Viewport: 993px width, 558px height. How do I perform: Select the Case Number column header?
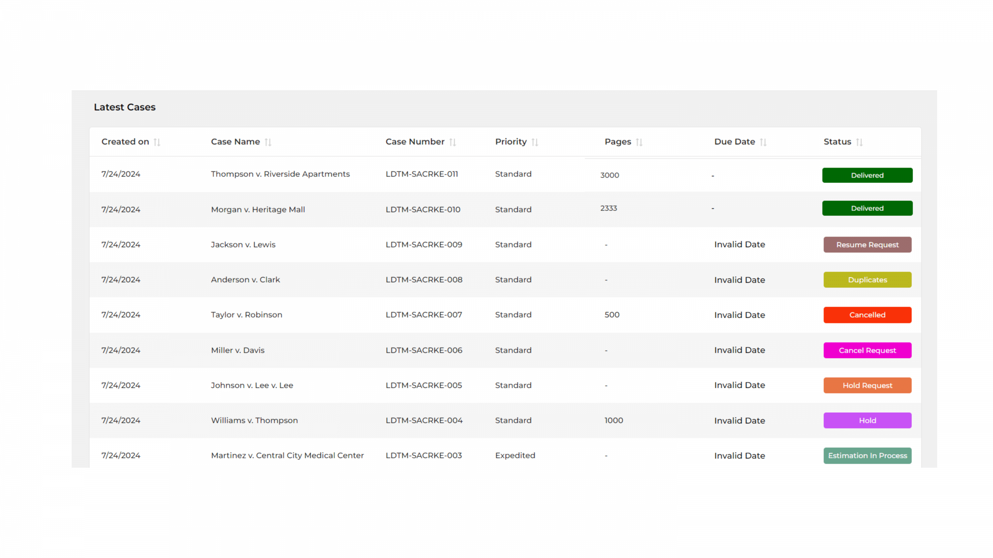tap(415, 142)
